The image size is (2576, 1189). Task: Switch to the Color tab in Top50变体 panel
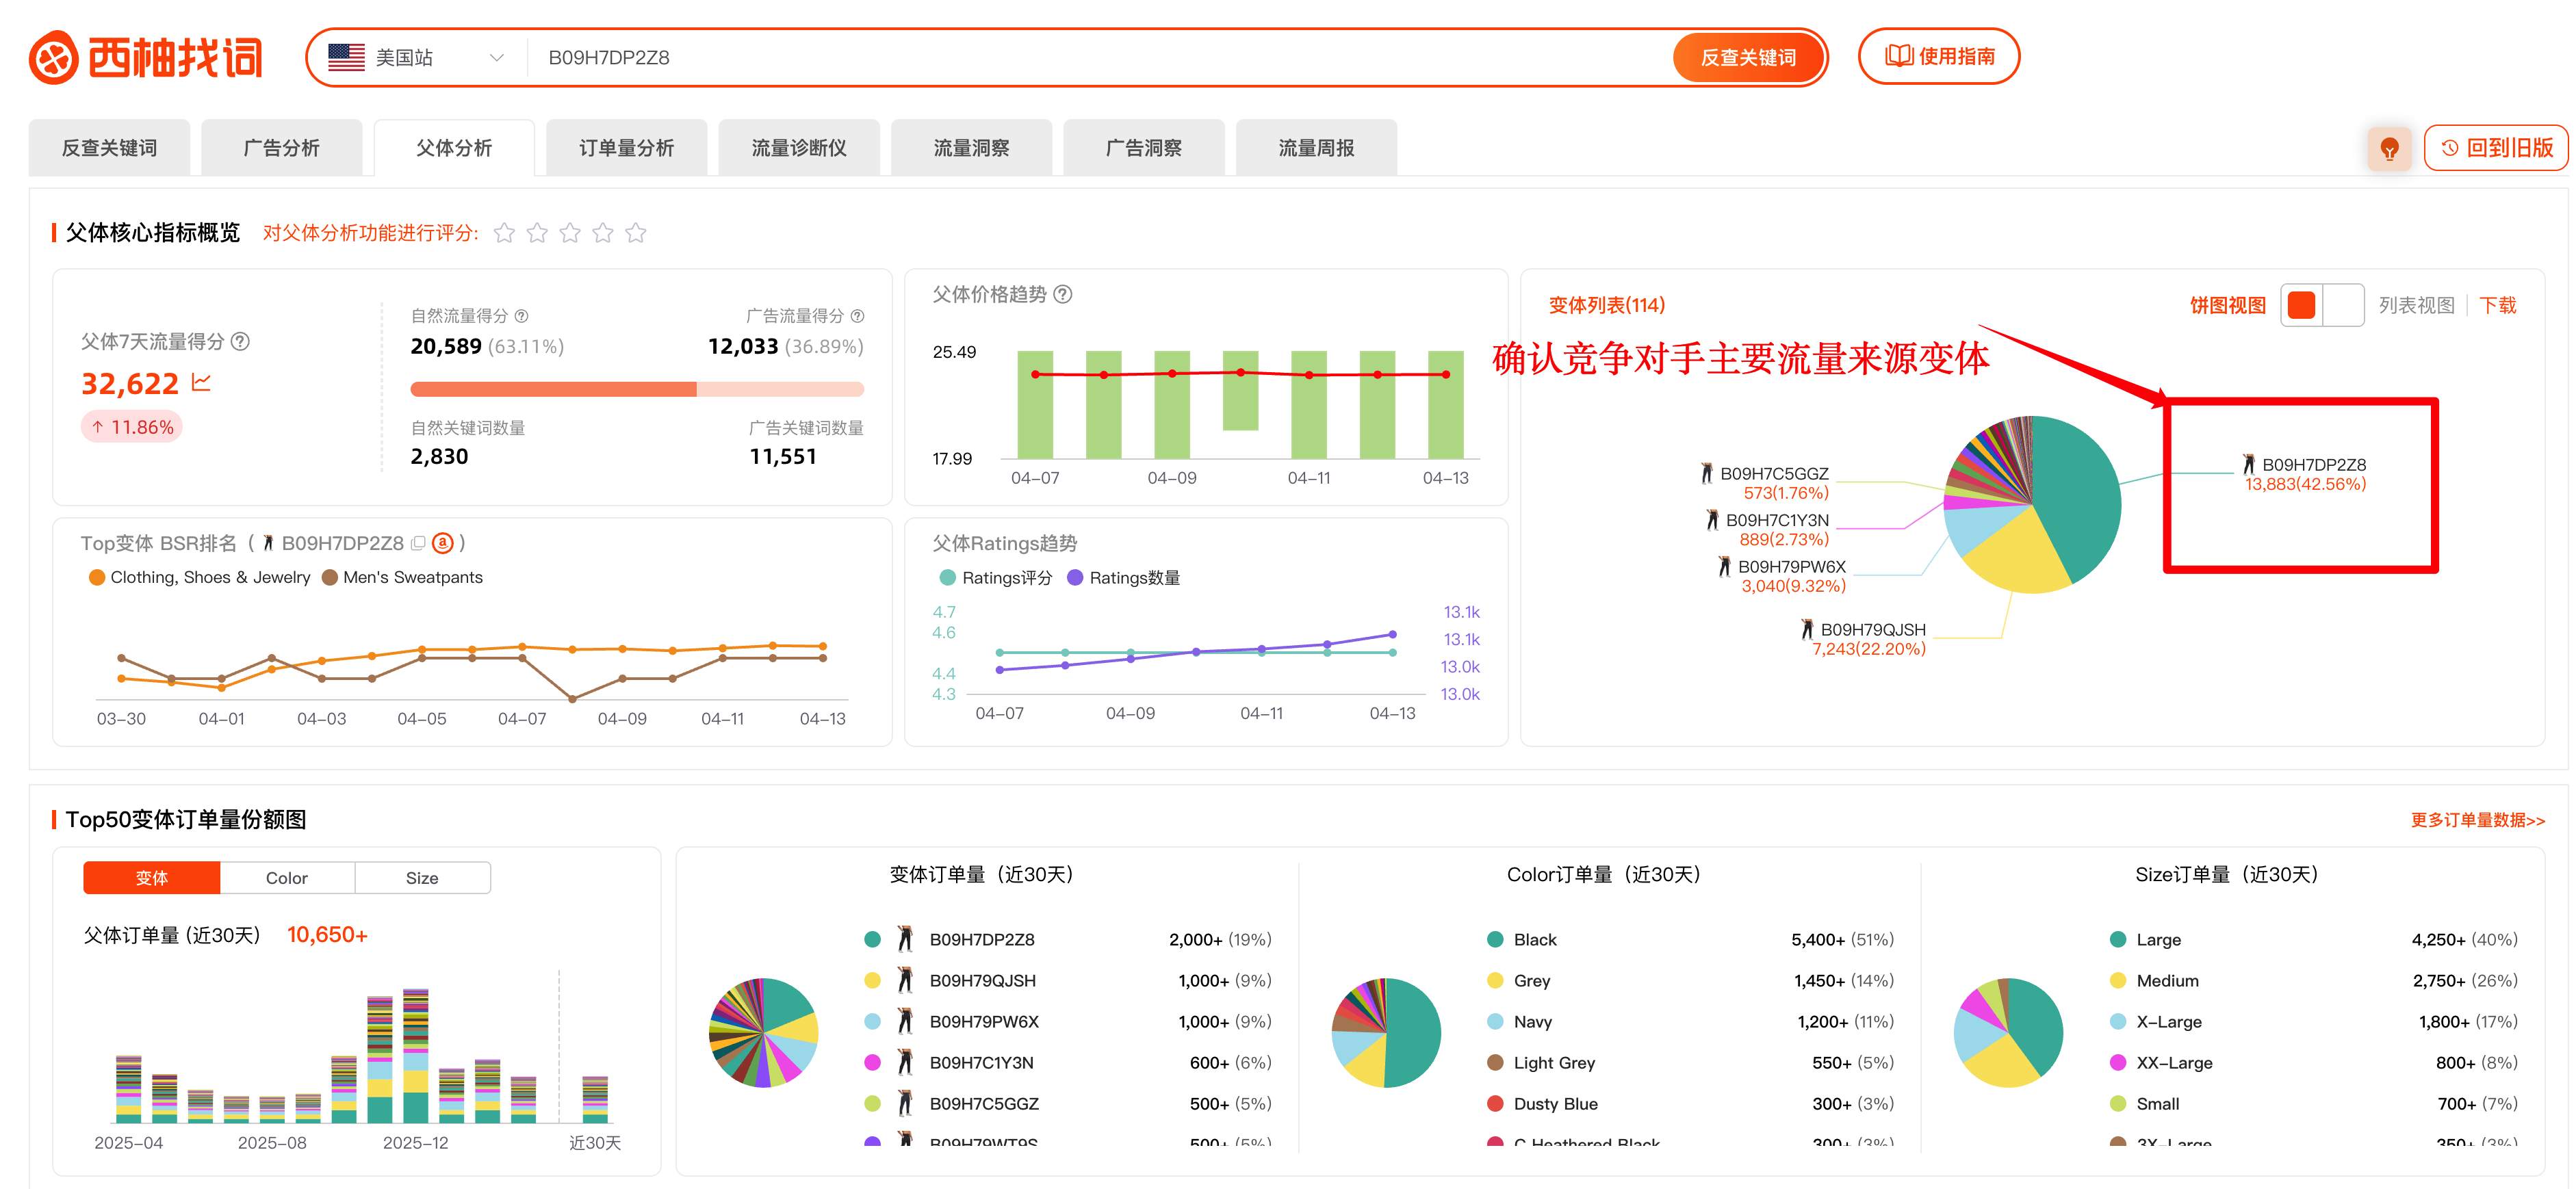pyautogui.click(x=287, y=877)
